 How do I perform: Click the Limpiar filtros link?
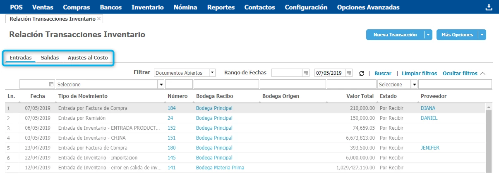(x=419, y=73)
